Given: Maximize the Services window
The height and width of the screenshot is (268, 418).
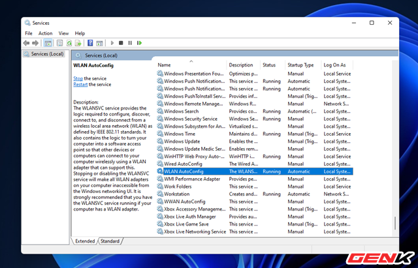Looking at the screenshot, I should (372, 23).
